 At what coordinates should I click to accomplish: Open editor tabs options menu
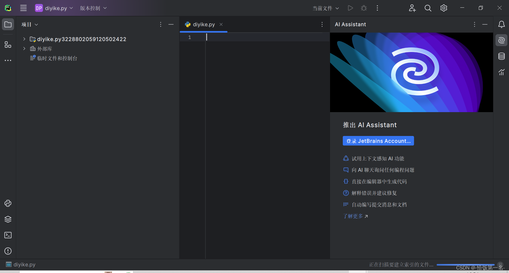point(322,24)
